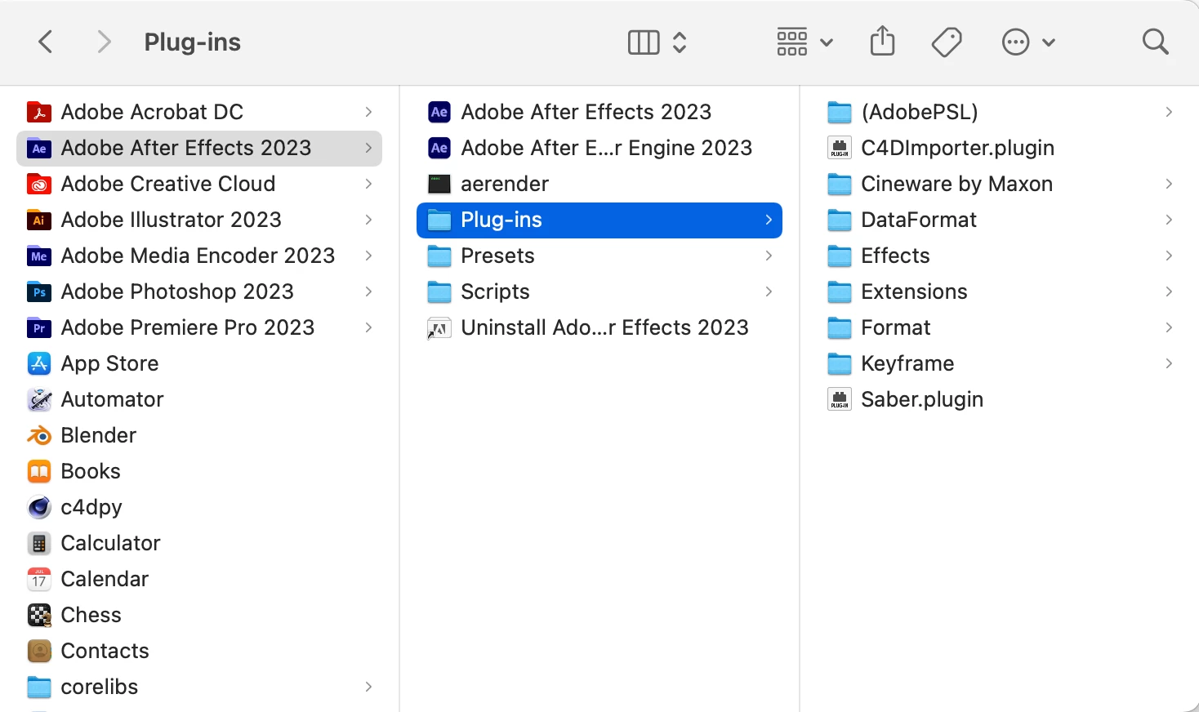Click the Ae icon for After Effects folder

coord(39,148)
